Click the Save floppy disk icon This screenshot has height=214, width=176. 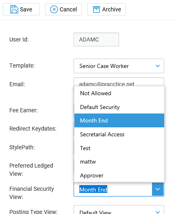point(14,9)
